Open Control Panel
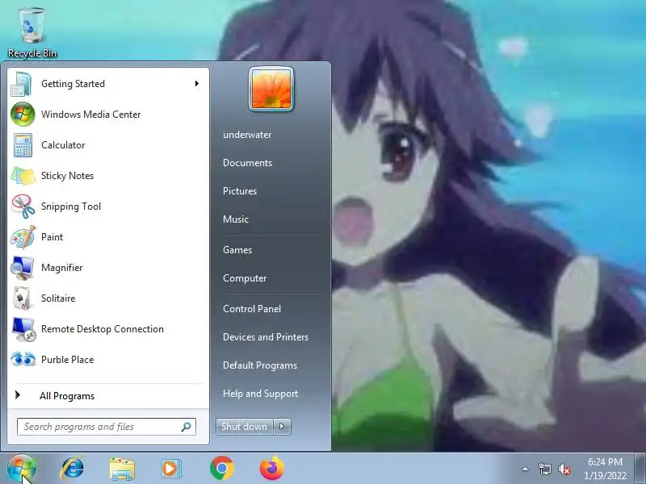The image size is (646, 484). pyautogui.click(x=252, y=309)
